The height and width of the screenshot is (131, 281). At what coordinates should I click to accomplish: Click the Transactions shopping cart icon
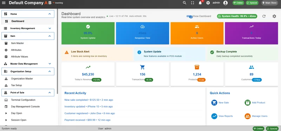point(143,67)
